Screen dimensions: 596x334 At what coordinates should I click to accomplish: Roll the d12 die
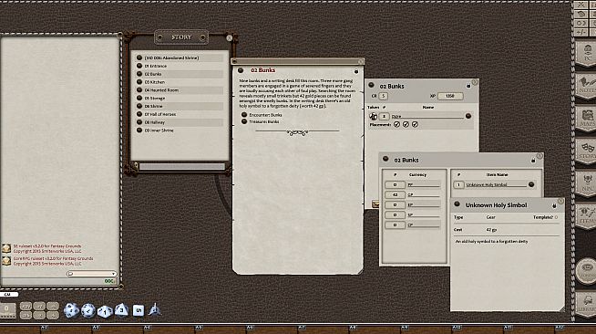click(88, 310)
